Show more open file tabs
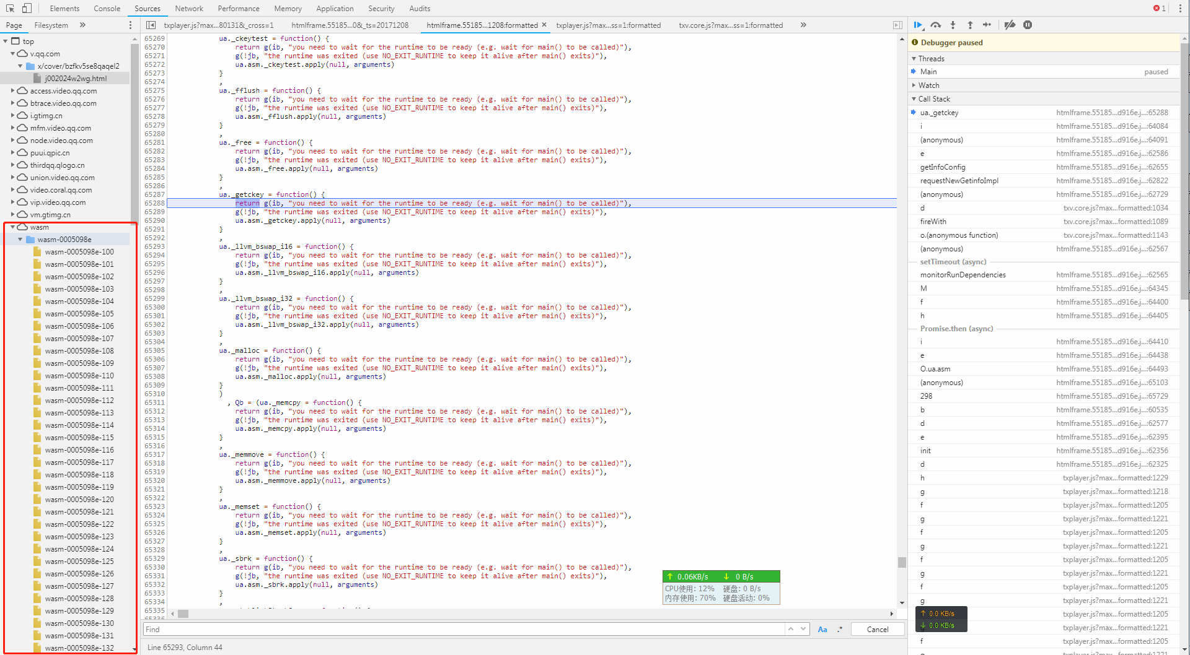Screen dimensions: 1190x655 [x=803, y=25]
